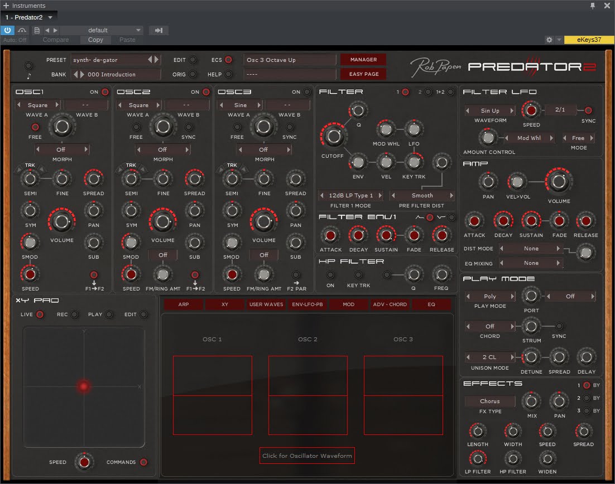Click next arrow of Filter LFO Sin Up
The width and height of the screenshot is (615, 484).
tap(512, 110)
